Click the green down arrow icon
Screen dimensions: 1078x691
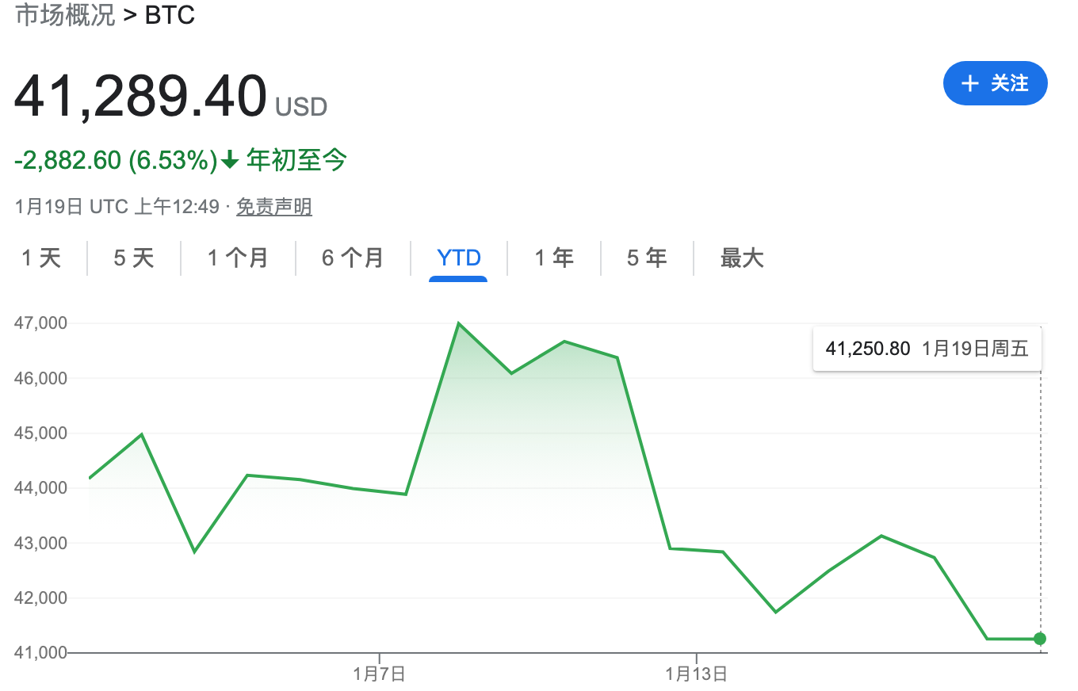(230, 161)
